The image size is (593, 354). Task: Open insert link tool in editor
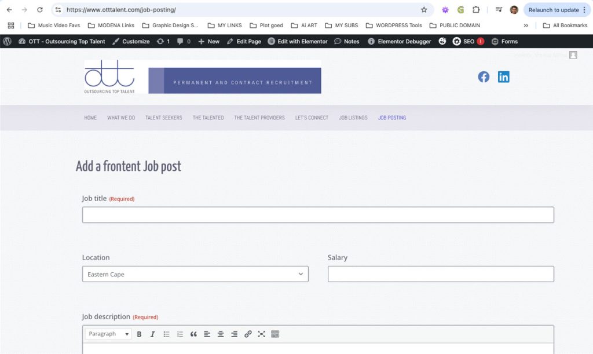point(248,334)
